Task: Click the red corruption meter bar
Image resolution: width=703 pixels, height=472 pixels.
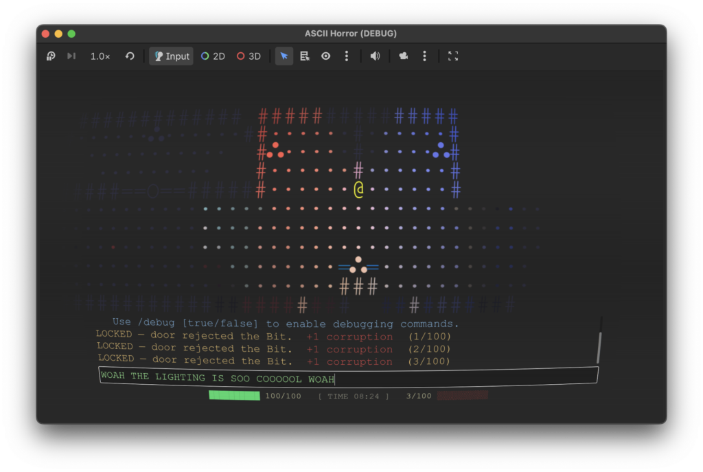Action: click(x=463, y=396)
